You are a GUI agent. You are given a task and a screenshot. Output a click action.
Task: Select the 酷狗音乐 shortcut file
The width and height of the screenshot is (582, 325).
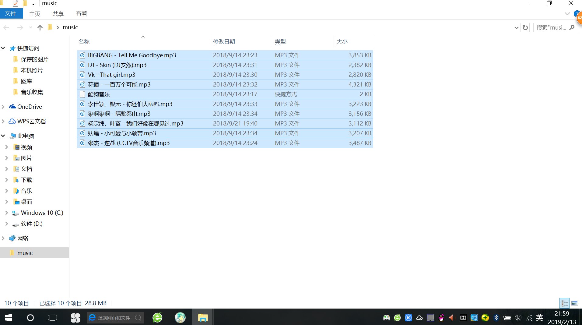click(x=98, y=94)
